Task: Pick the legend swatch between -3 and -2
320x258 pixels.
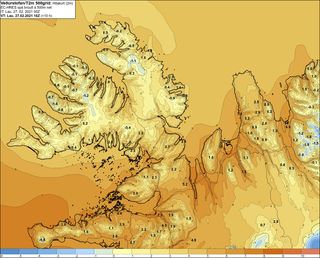Action: 66,251
